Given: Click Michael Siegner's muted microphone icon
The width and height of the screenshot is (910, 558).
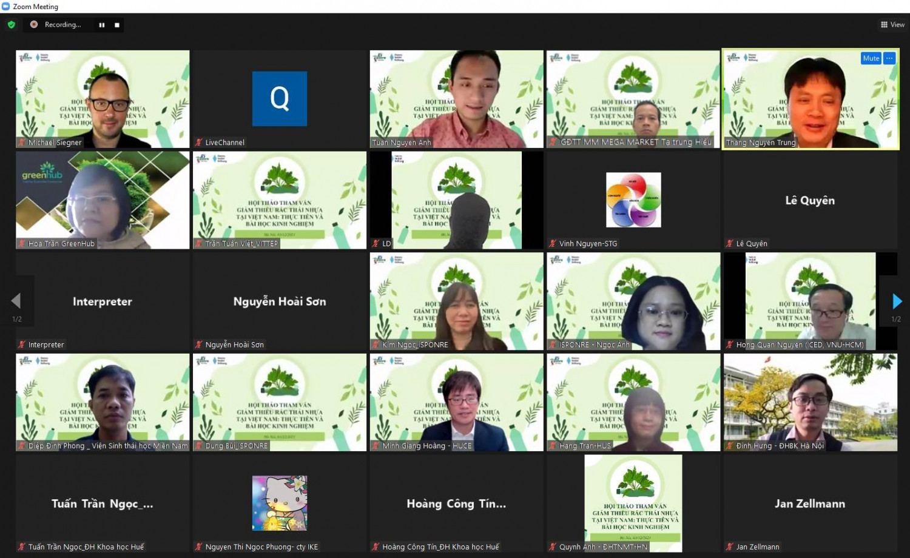Looking at the screenshot, I should click(x=22, y=143).
